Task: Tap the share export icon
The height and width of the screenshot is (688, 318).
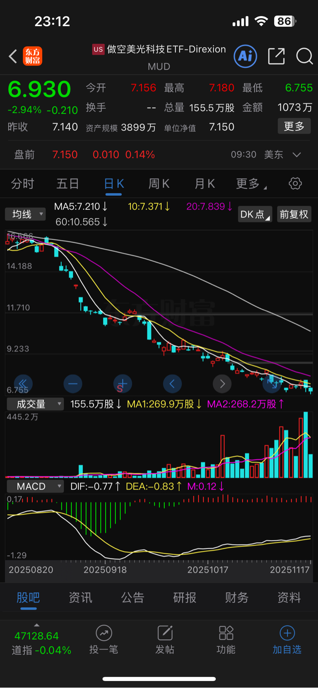Action: (276, 56)
